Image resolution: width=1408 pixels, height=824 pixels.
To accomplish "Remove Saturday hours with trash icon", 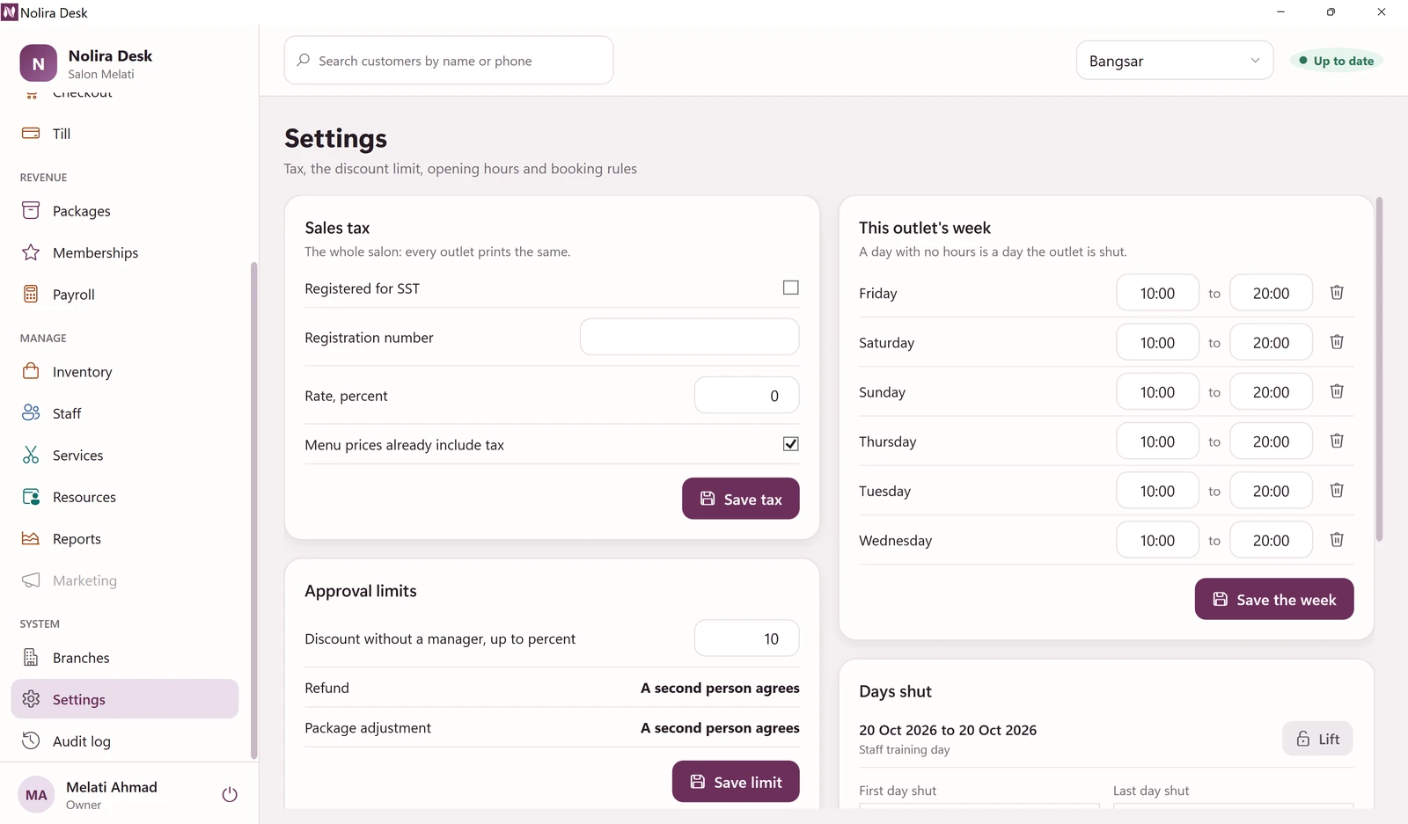I will [1337, 342].
